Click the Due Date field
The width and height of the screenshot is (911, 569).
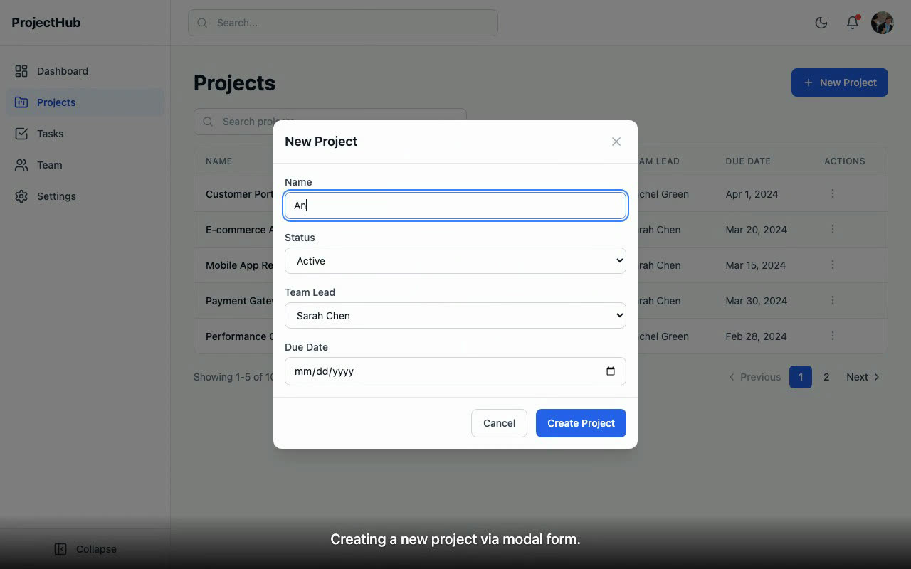pyautogui.click(x=455, y=371)
